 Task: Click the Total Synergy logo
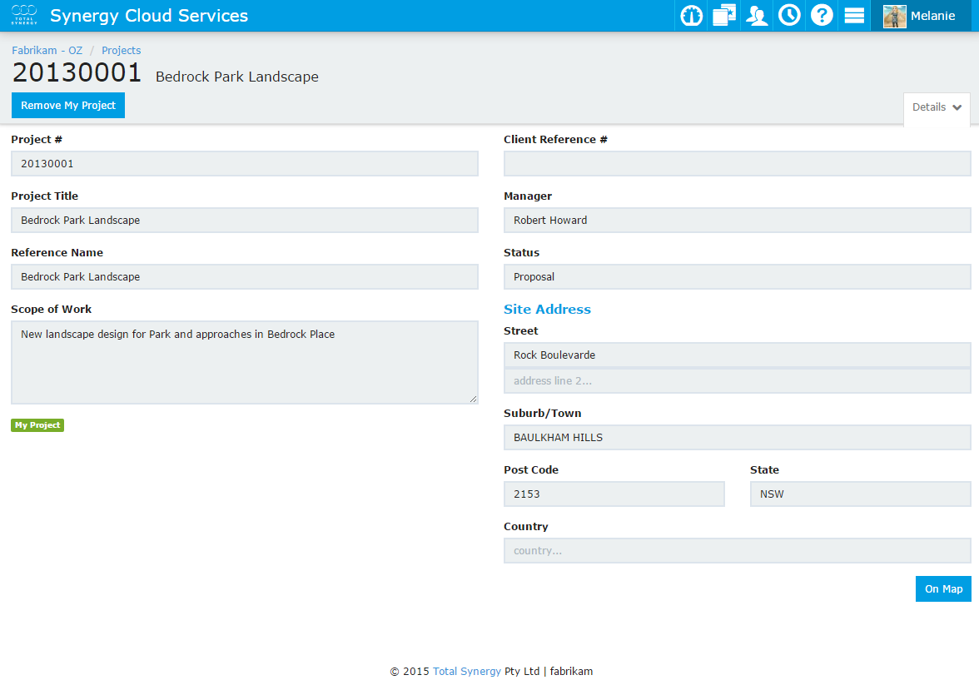click(24, 15)
